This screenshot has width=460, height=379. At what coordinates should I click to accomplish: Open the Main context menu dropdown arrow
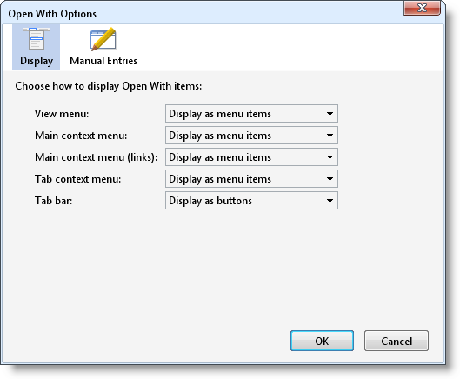(x=330, y=136)
